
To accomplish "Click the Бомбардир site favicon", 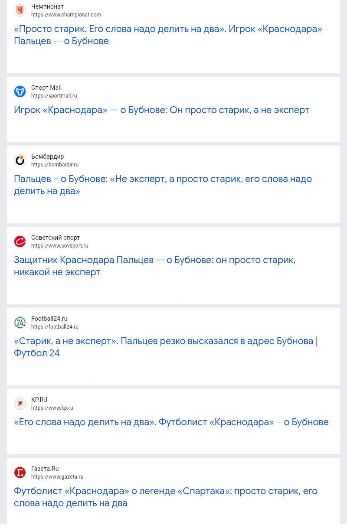I will point(20,160).
